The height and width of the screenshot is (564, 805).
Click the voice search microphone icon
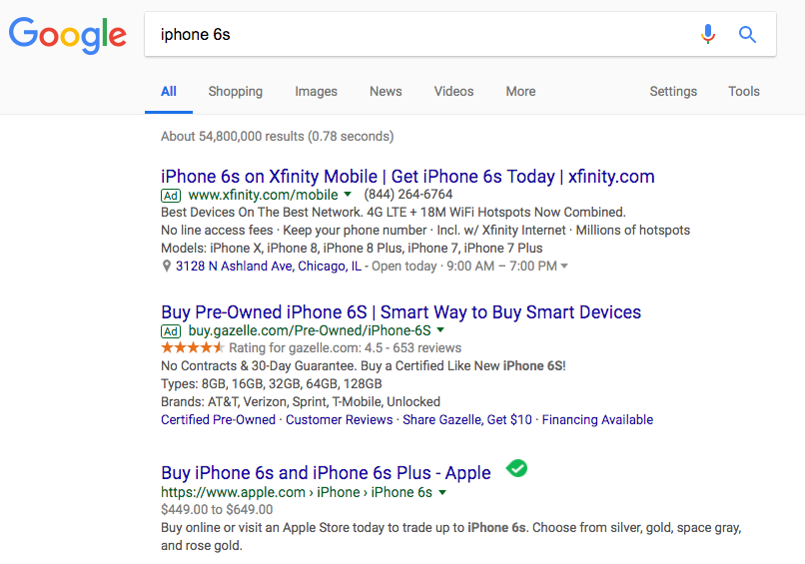click(x=708, y=34)
